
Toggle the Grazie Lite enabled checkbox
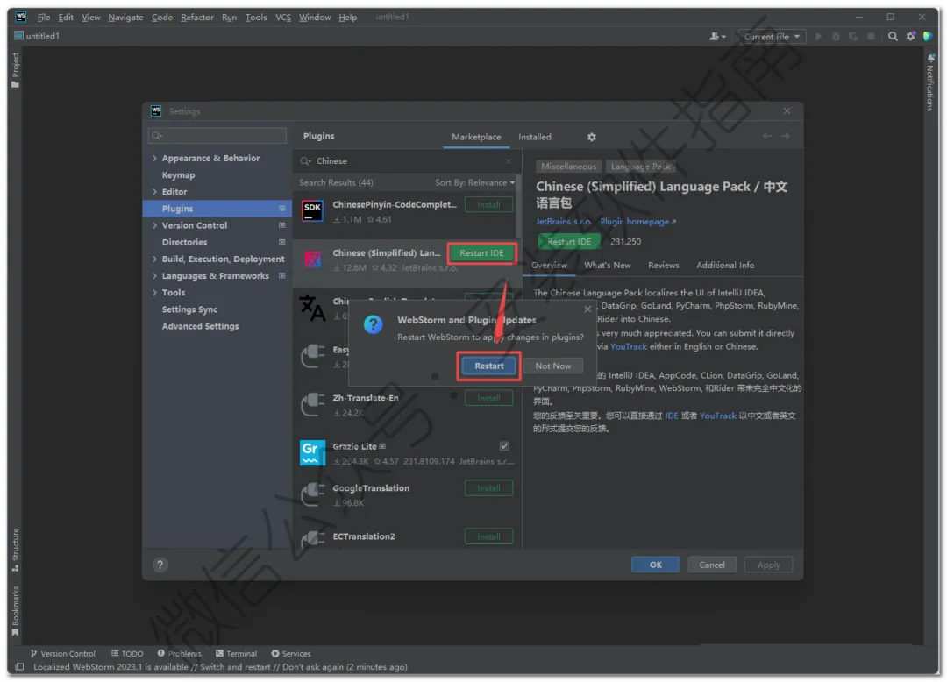coord(504,446)
